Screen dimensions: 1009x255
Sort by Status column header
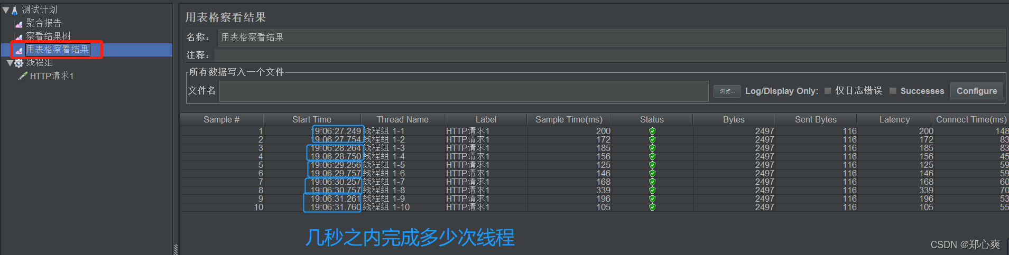click(652, 119)
